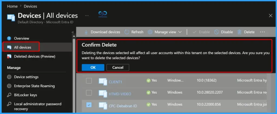Viewport: 277px width, 114px height.
Task: Open BitLocker keys menu item
Action: [x=25, y=95]
